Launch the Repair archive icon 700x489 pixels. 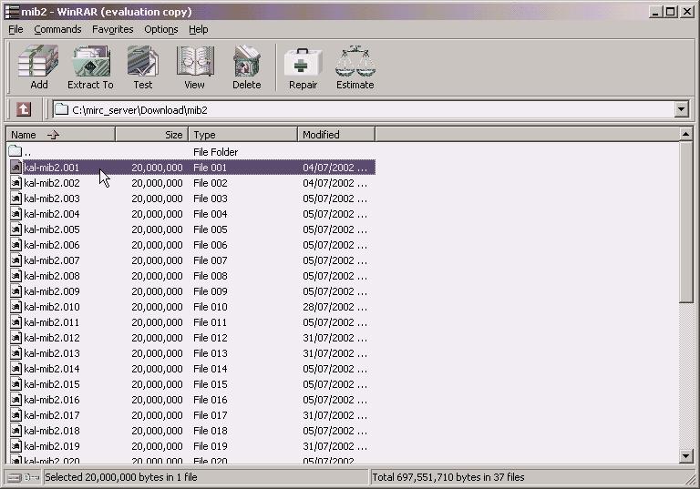point(304,62)
